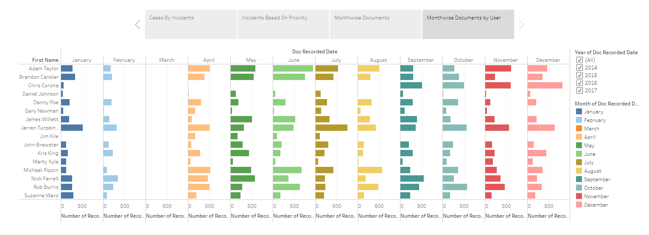Toggle the (All) years checkbox

[x=579, y=60]
